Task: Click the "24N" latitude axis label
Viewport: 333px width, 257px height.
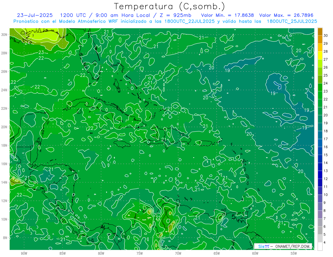Action: click(x=4, y=90)
